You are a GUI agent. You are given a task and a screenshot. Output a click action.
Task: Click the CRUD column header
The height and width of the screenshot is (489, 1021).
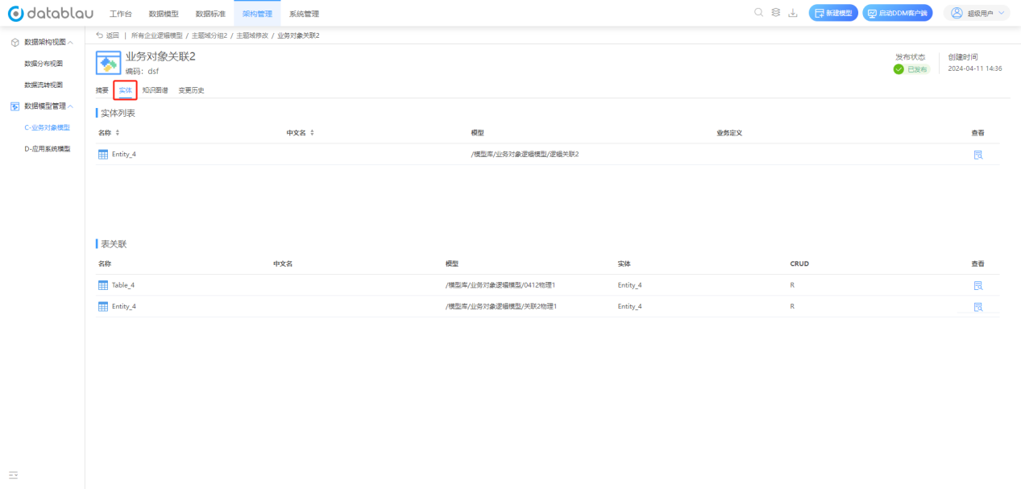(799, 263)
